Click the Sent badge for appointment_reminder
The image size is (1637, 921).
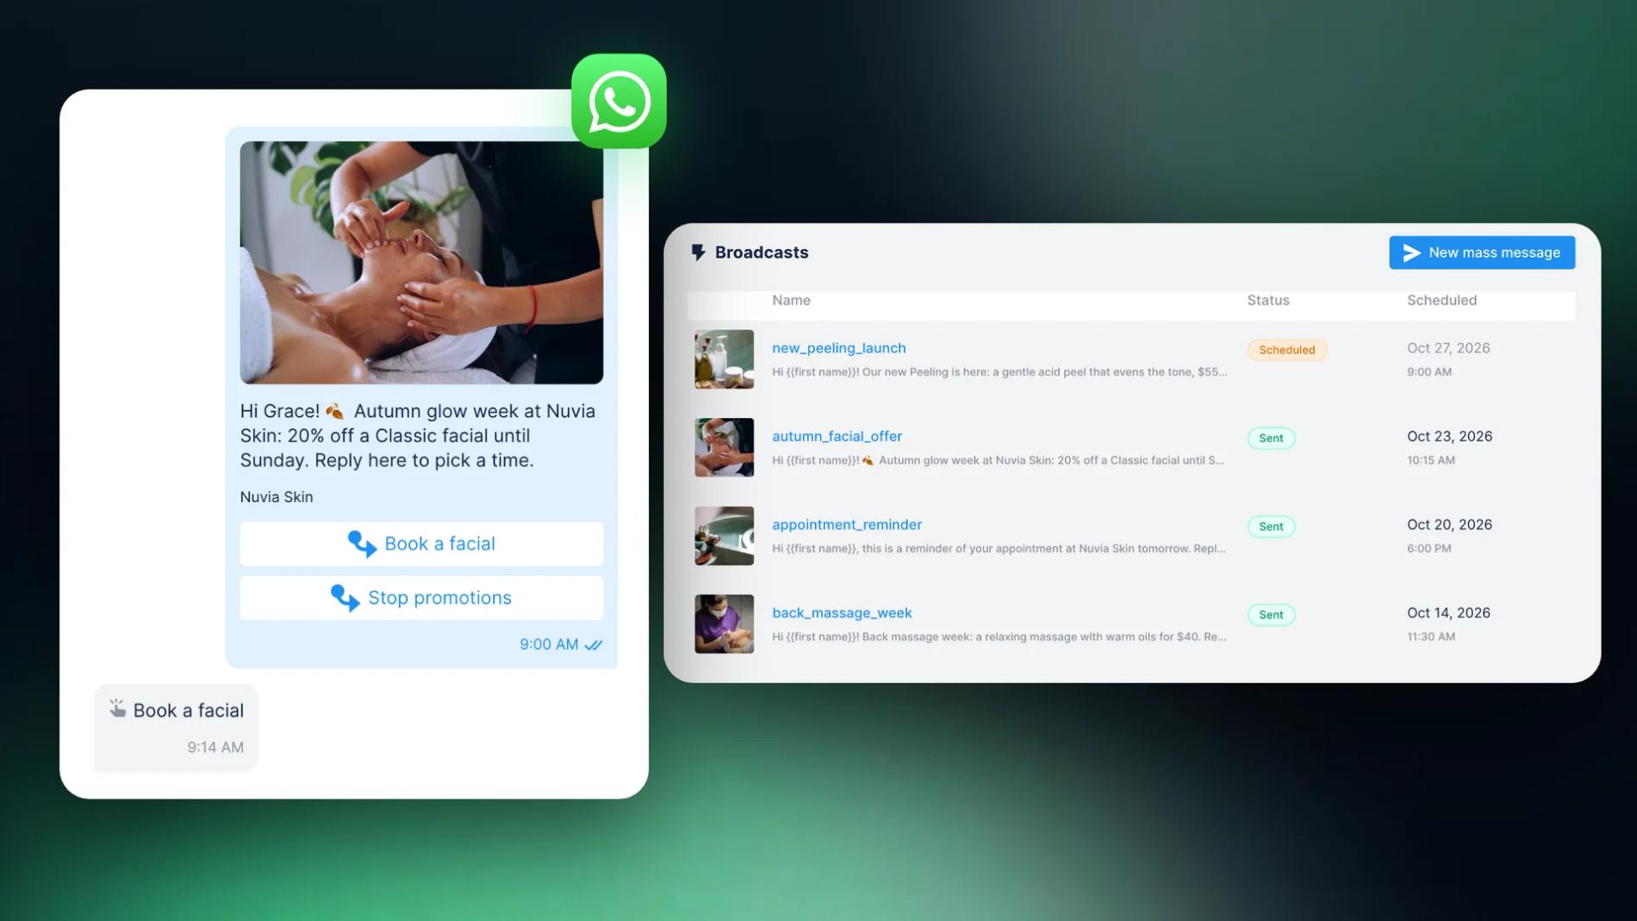[1271, 526]
